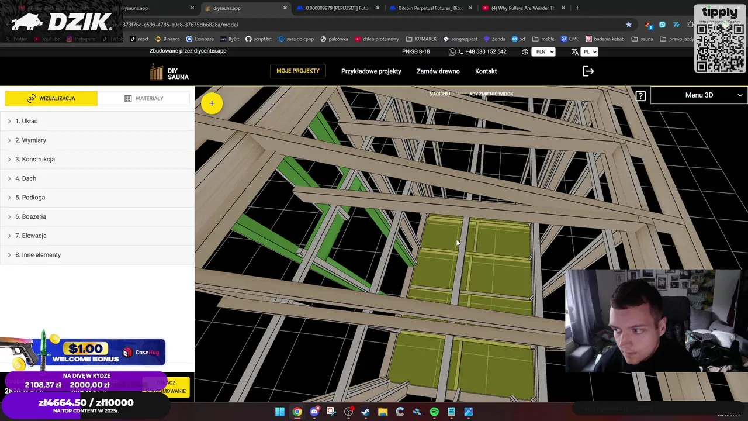The image size is (748, 421).
Task: Open the chleb proteinowy bookmark
Action: point(376,39)
